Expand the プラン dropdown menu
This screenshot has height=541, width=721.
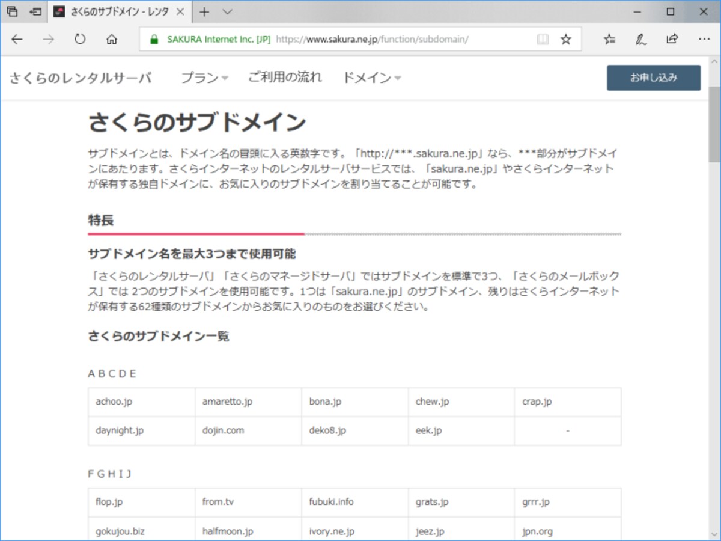tap(205, 78)
